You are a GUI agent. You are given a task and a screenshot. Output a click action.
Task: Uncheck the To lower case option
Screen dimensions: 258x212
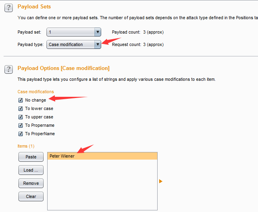(20, 108)
